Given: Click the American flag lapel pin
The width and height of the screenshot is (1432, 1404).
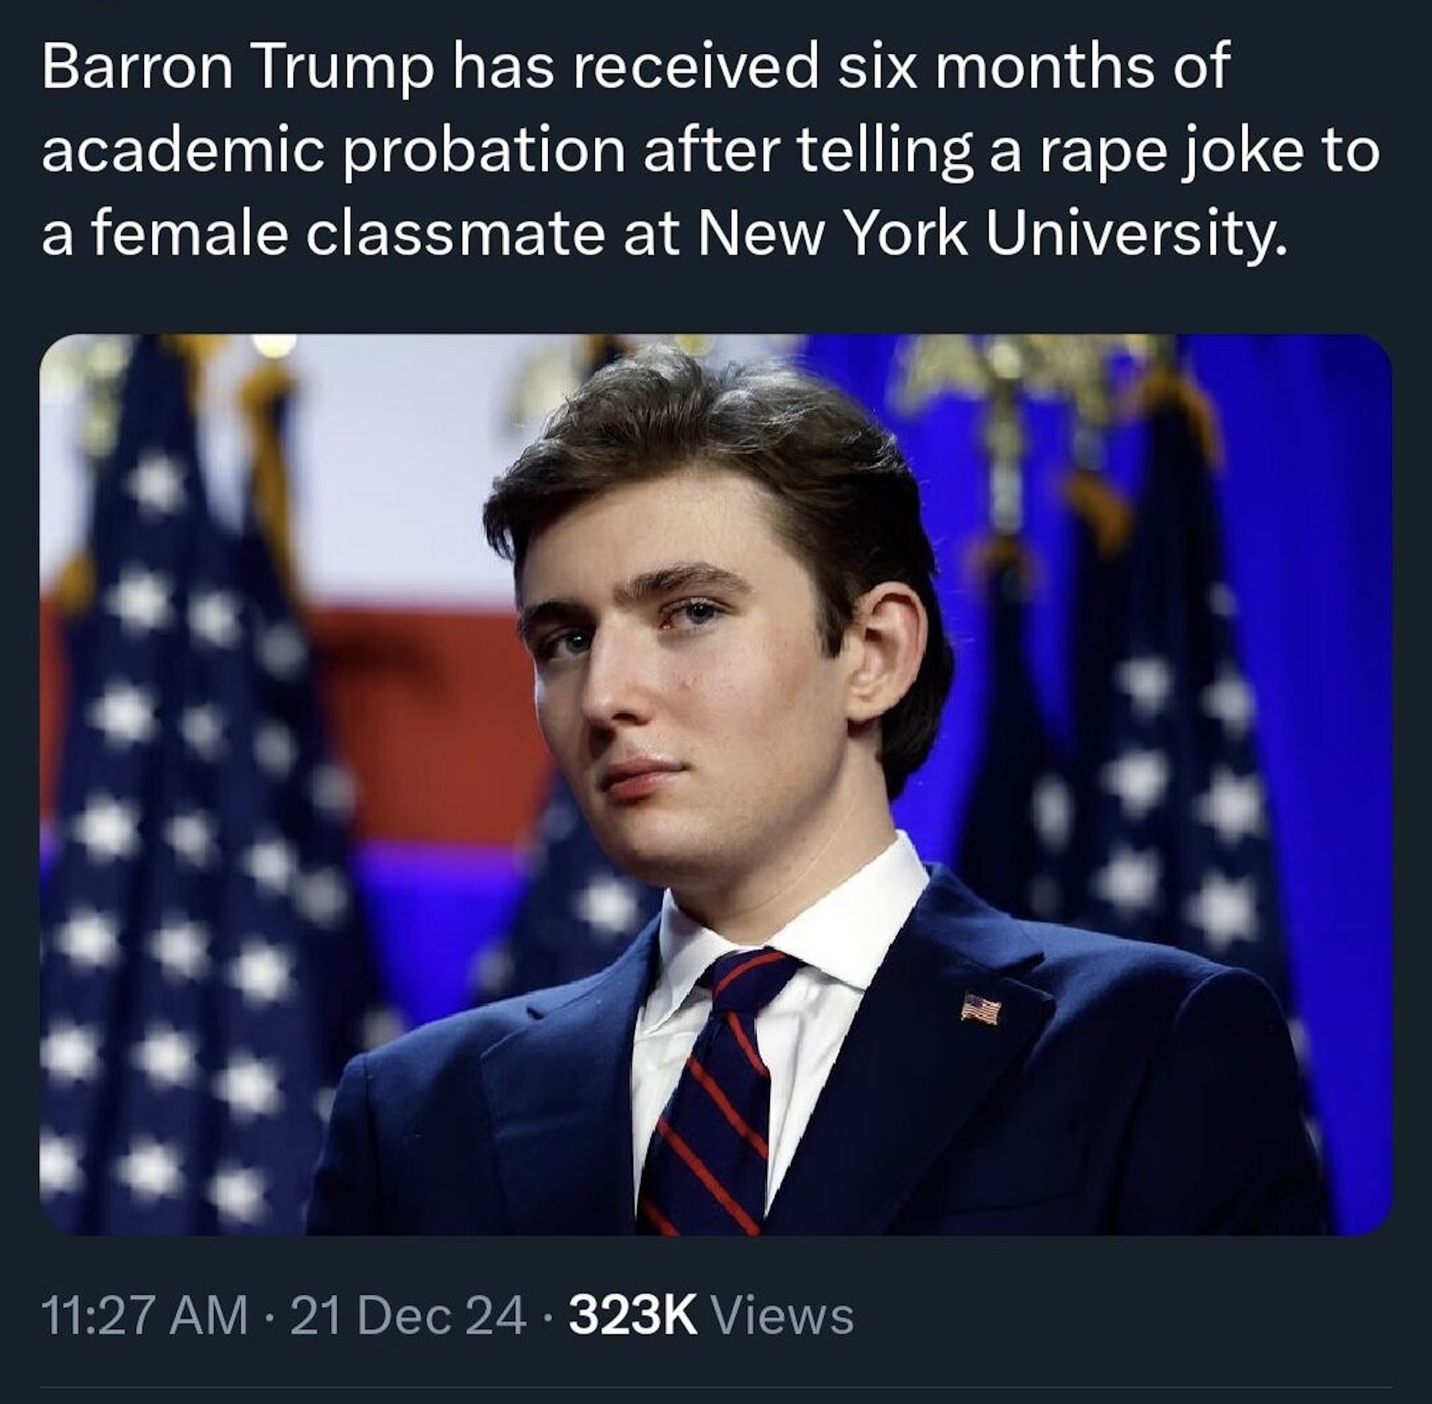Looking at the screenshot, I should click(x=980, y=1009).
